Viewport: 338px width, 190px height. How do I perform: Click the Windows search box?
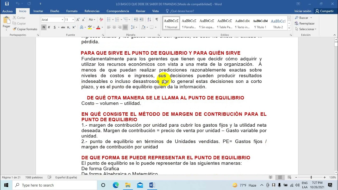(x=55, y=185)
